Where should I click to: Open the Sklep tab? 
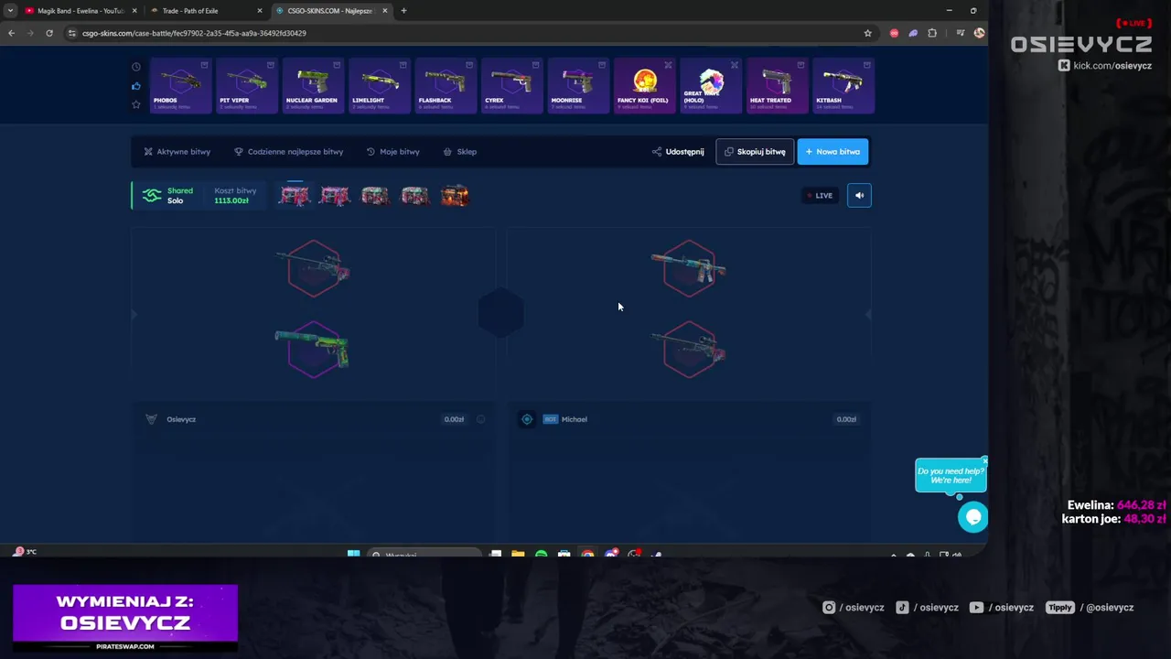click(x=460, y=152)
